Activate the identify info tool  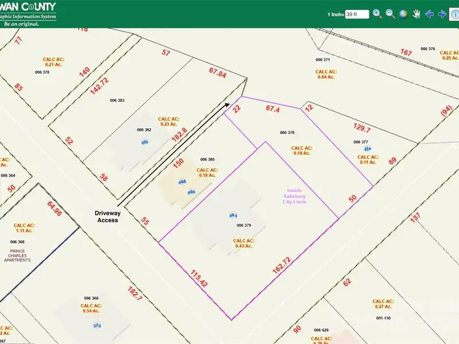(x=454, y=14)
